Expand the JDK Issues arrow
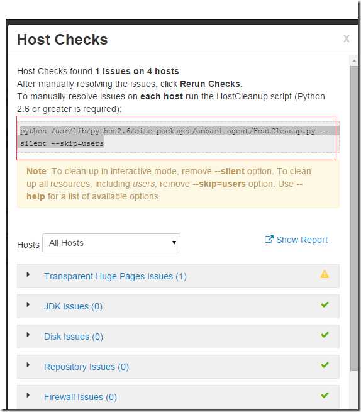This screenshot has width=361, height=412. [x=28, y=305]
